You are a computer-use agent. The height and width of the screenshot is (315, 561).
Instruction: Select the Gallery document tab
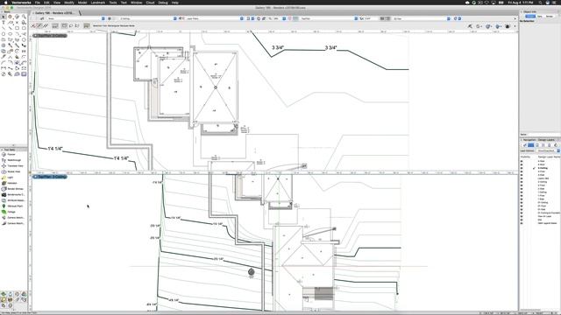coord(54,13)
